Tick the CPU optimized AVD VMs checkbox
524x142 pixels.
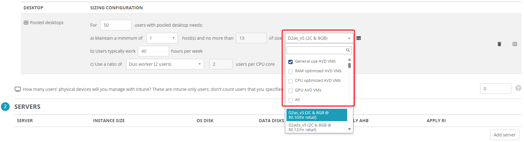[290, 81]
